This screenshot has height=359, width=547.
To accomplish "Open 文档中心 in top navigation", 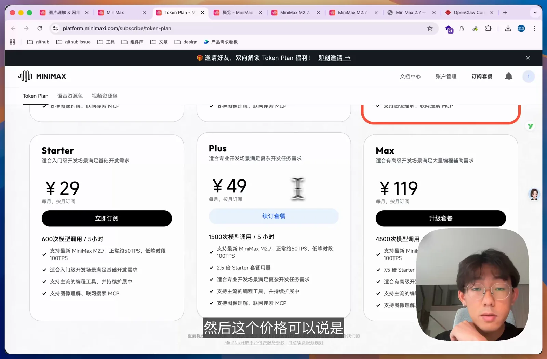I will (410, 76).
